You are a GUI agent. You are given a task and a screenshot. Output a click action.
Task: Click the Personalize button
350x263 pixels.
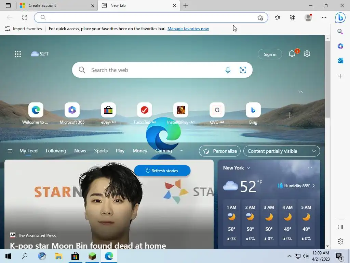coord(220,151)
